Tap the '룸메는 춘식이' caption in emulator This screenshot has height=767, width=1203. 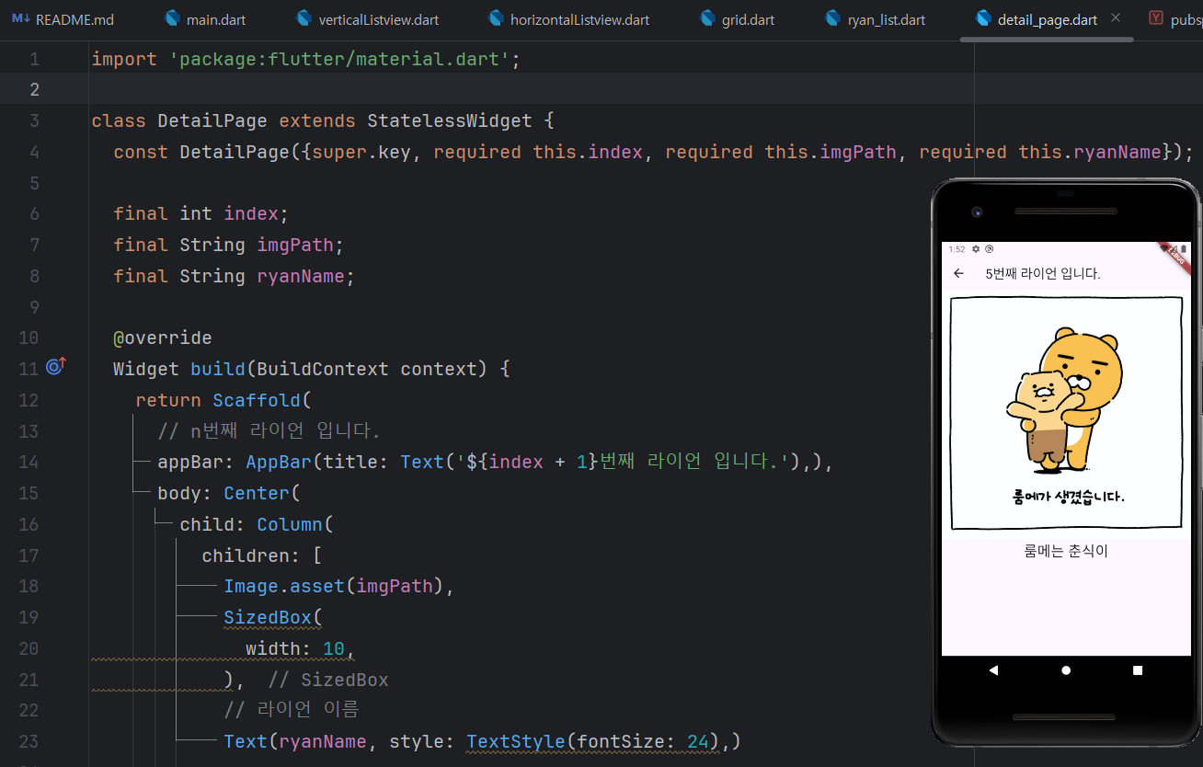[x=1066, y=551]
